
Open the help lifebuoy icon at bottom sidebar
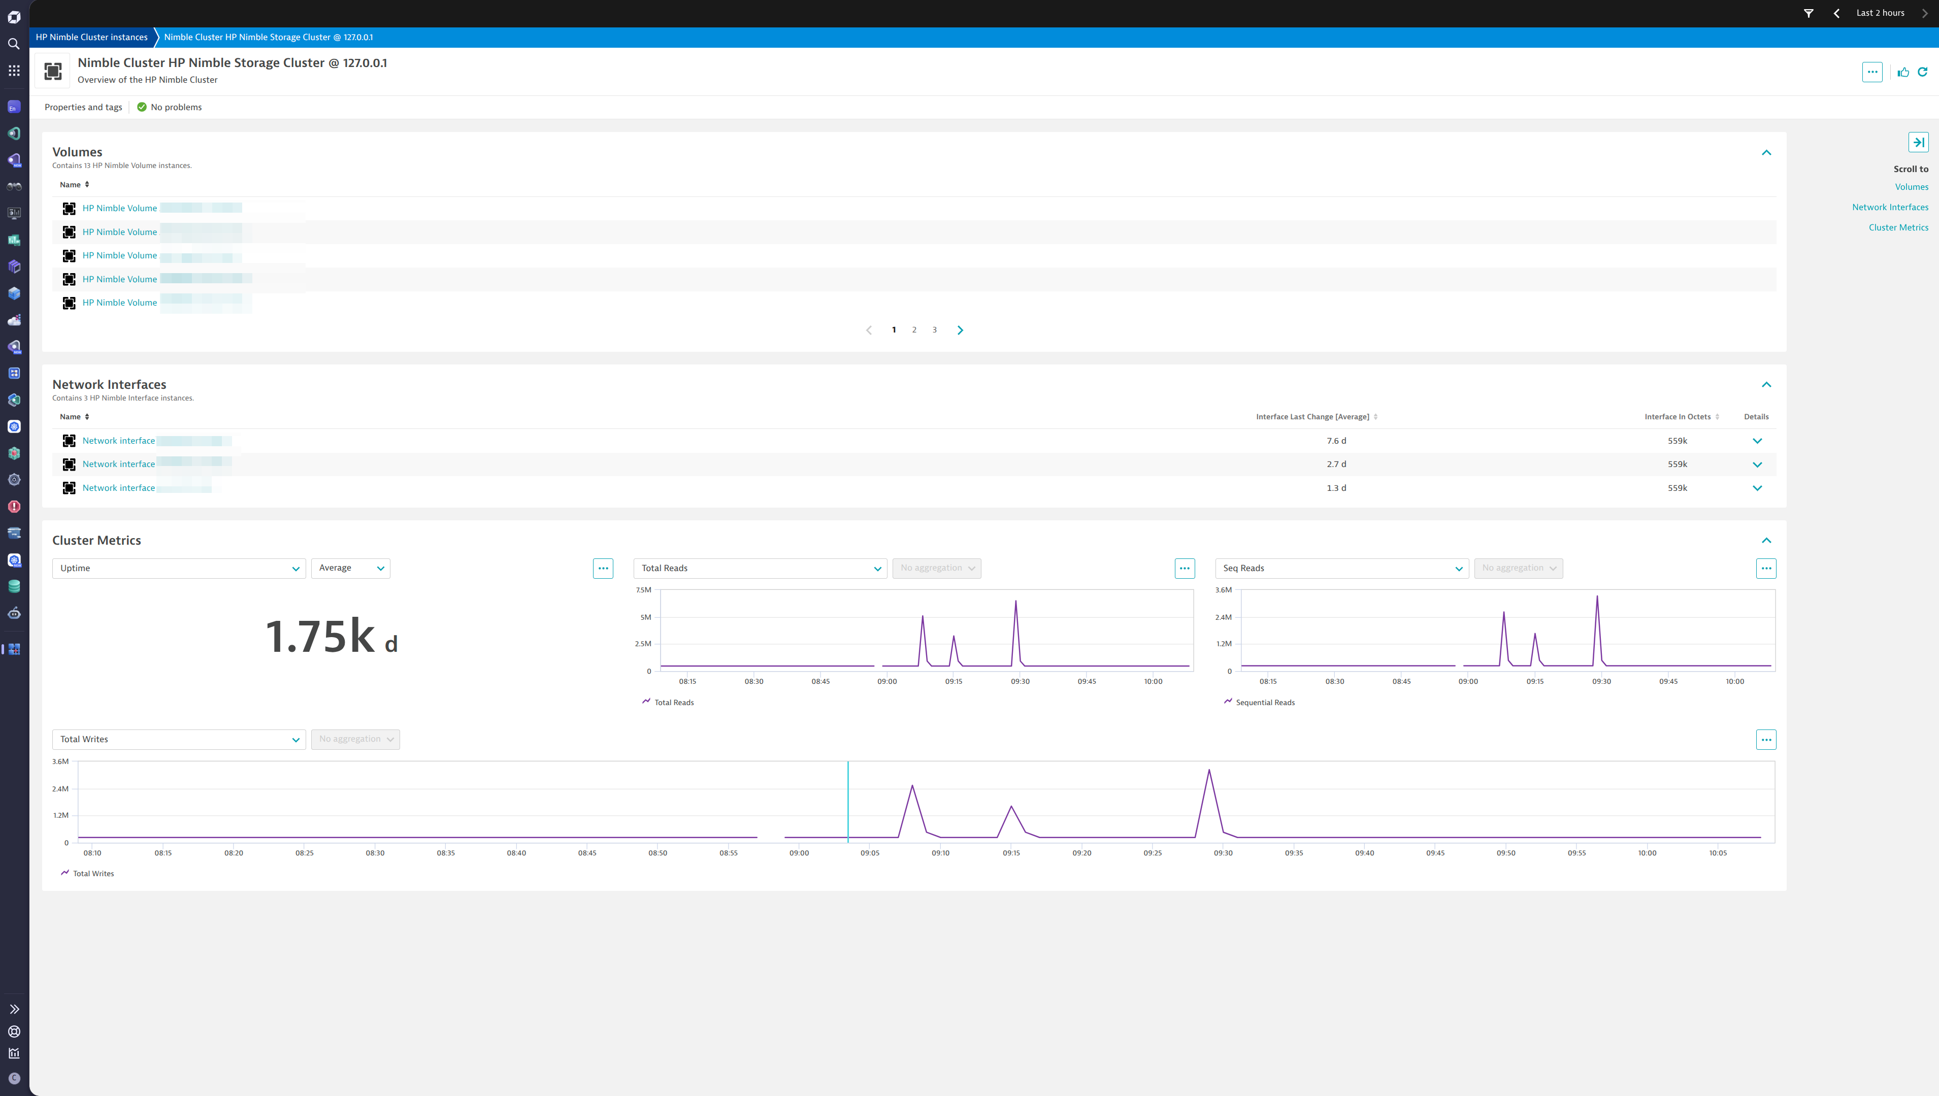pos(14,1031)
